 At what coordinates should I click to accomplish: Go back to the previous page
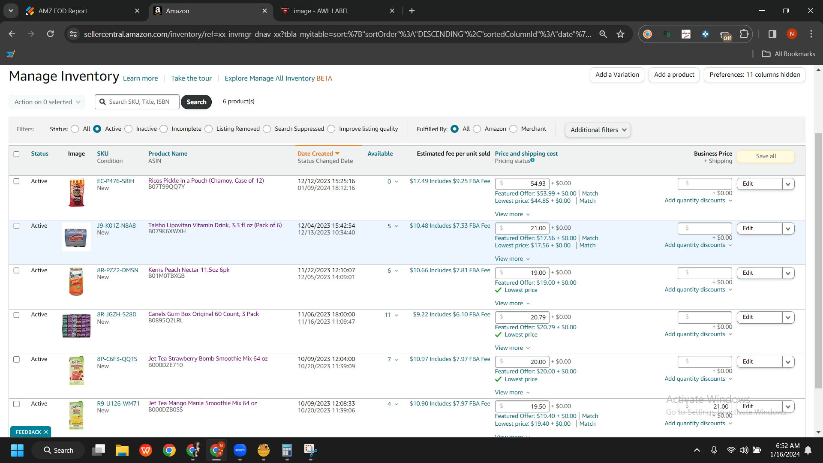pyautogui.click(x=12, y=34)
